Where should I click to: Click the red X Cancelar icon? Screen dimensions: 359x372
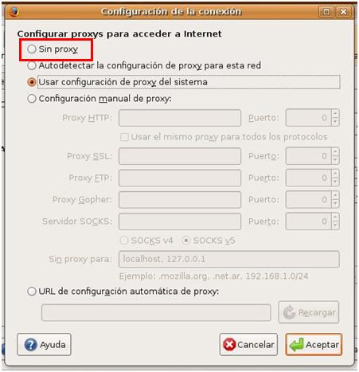click(x=229, y=345)
